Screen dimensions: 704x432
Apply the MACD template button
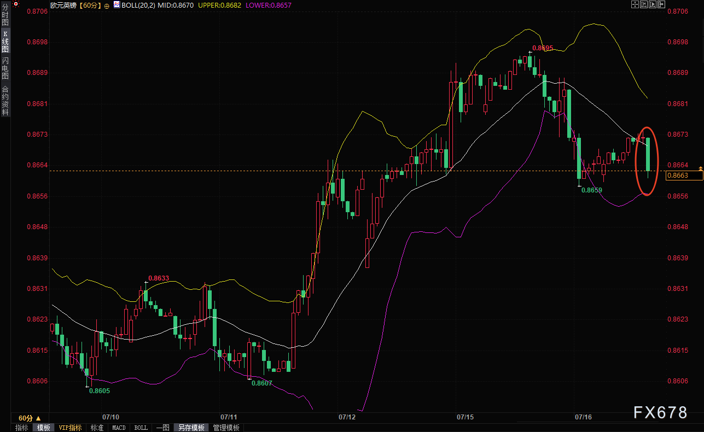click(x=119, y=428)
